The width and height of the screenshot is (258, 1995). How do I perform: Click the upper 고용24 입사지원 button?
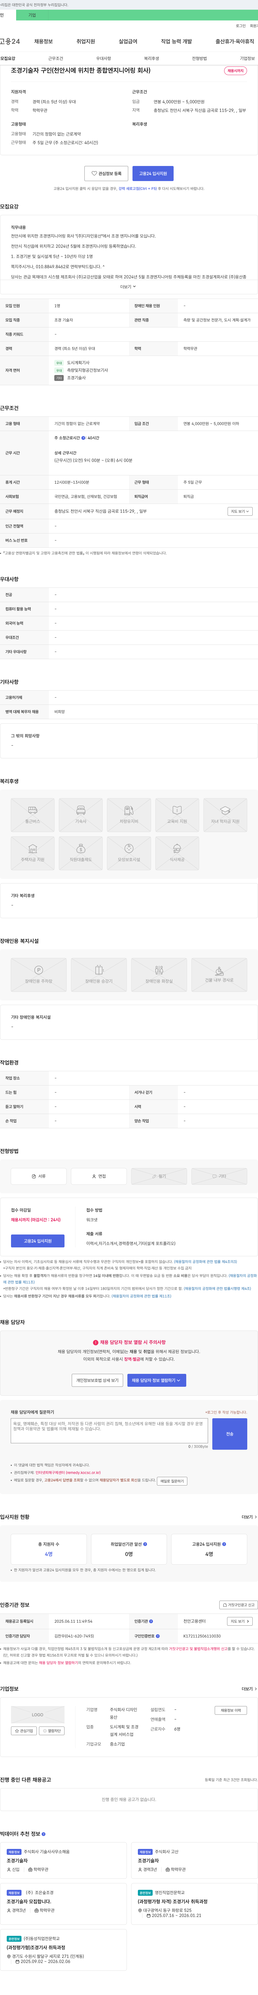[153, 174]
